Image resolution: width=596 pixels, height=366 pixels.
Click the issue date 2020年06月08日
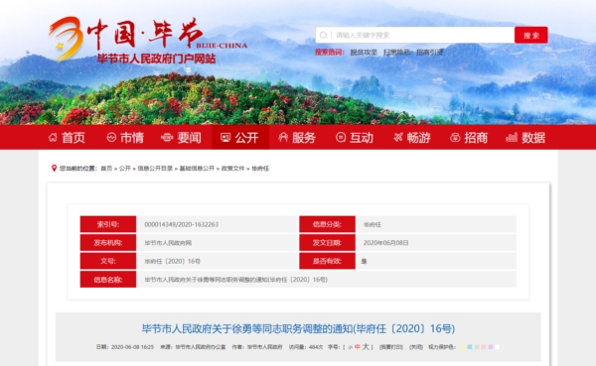pyautogui.click(x=385, y=243)
